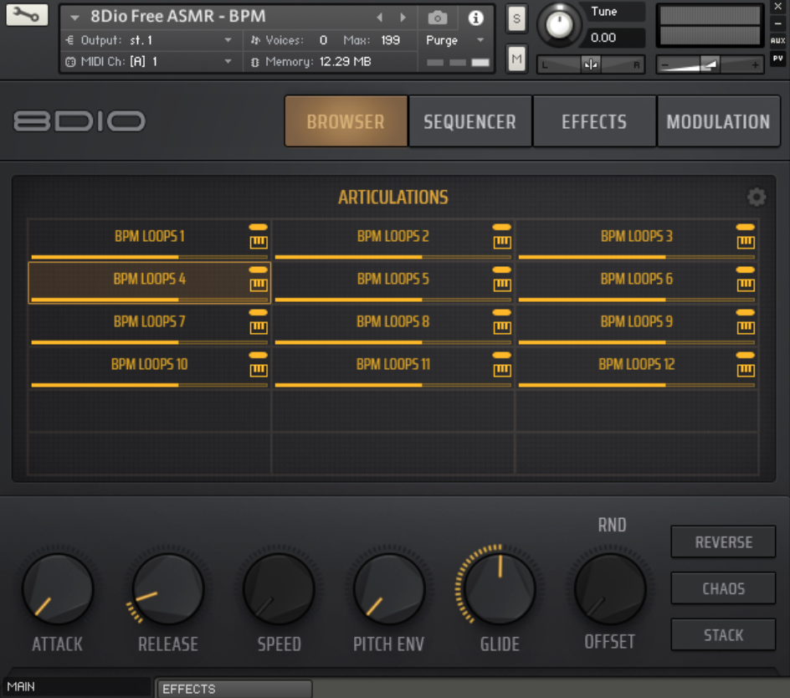
Task: Click keyboard icon for BPM Loops 12
Action: tap(746, 371)
